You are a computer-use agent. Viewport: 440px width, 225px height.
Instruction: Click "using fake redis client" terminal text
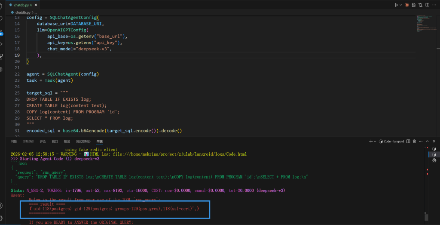91,150
